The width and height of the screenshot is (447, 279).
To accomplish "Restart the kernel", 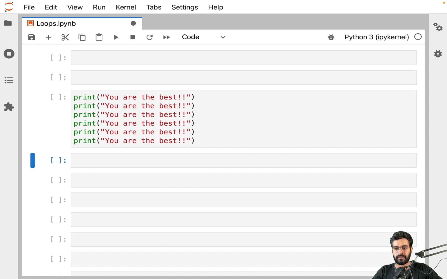I will pyautogui.click(x=150, y=37).
